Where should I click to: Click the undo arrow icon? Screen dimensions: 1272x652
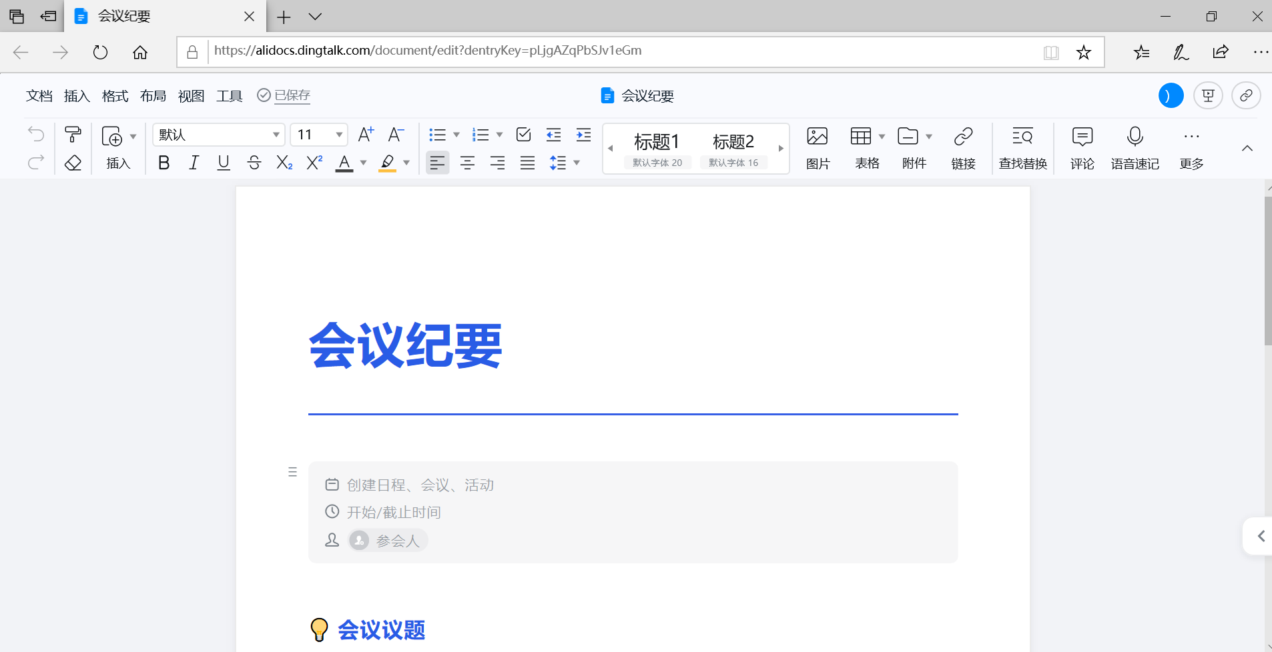[36, 135]
